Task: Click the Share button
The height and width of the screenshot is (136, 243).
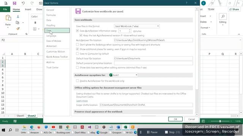Action: [x=234, y=9]
